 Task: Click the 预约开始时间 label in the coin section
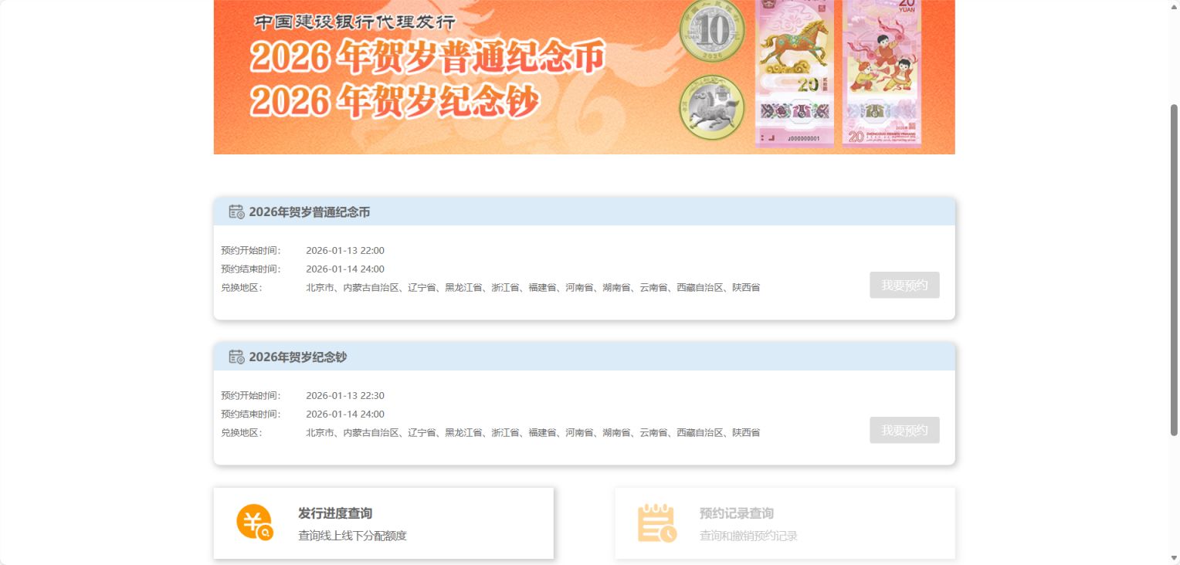tap(251, 251)
